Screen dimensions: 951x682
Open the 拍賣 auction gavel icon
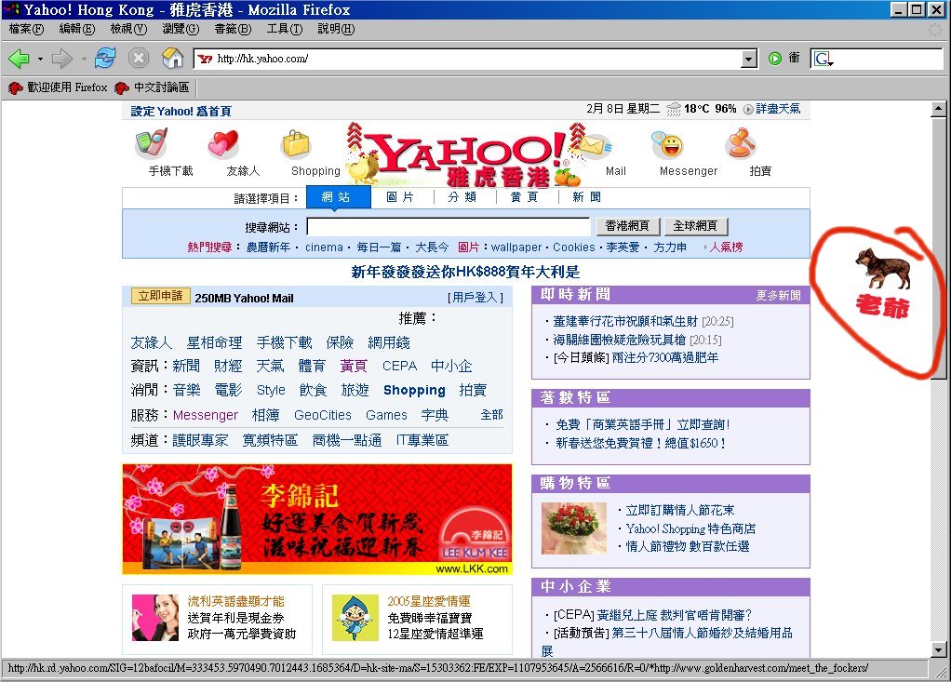(741, 144)
